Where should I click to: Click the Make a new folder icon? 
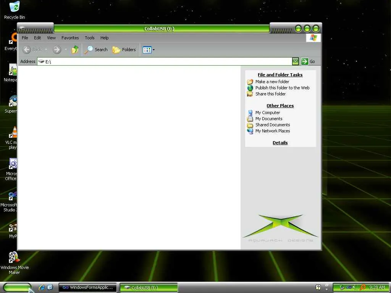point(250,82)
